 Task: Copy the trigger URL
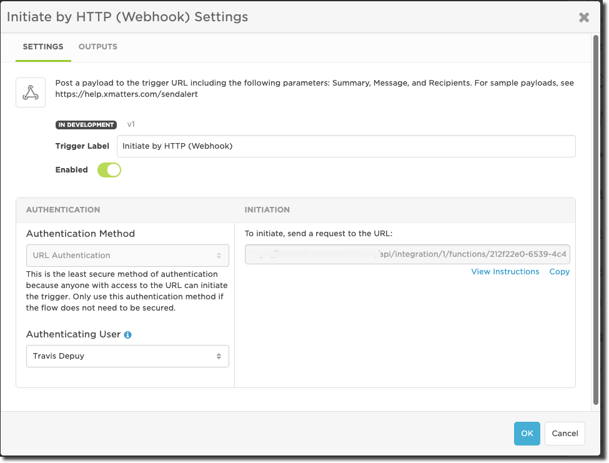pos(560,272)
